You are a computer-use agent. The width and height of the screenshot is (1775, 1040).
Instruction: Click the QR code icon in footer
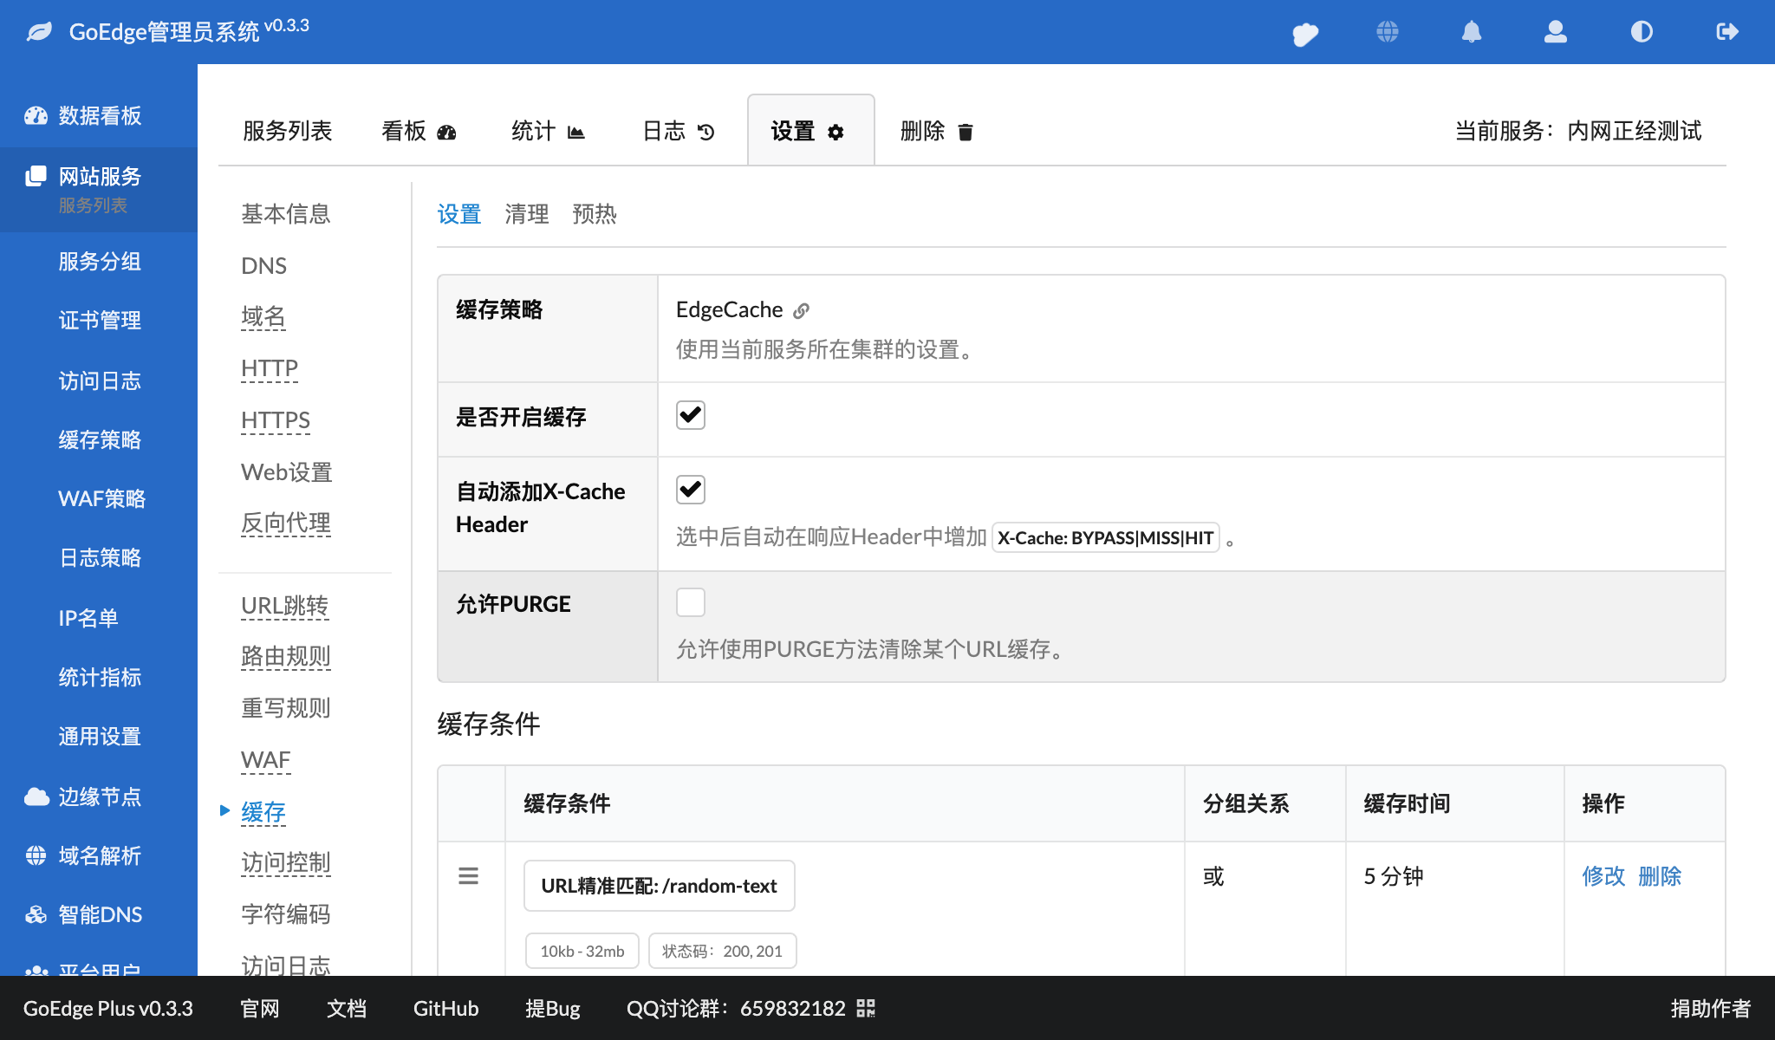coord(866,1008)
